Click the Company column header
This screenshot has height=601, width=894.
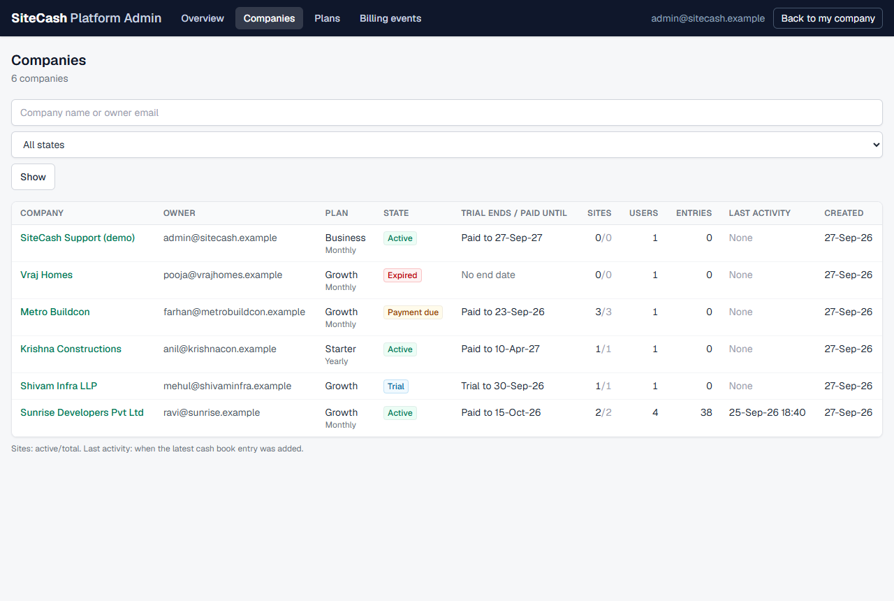click(x=42, y=213)
